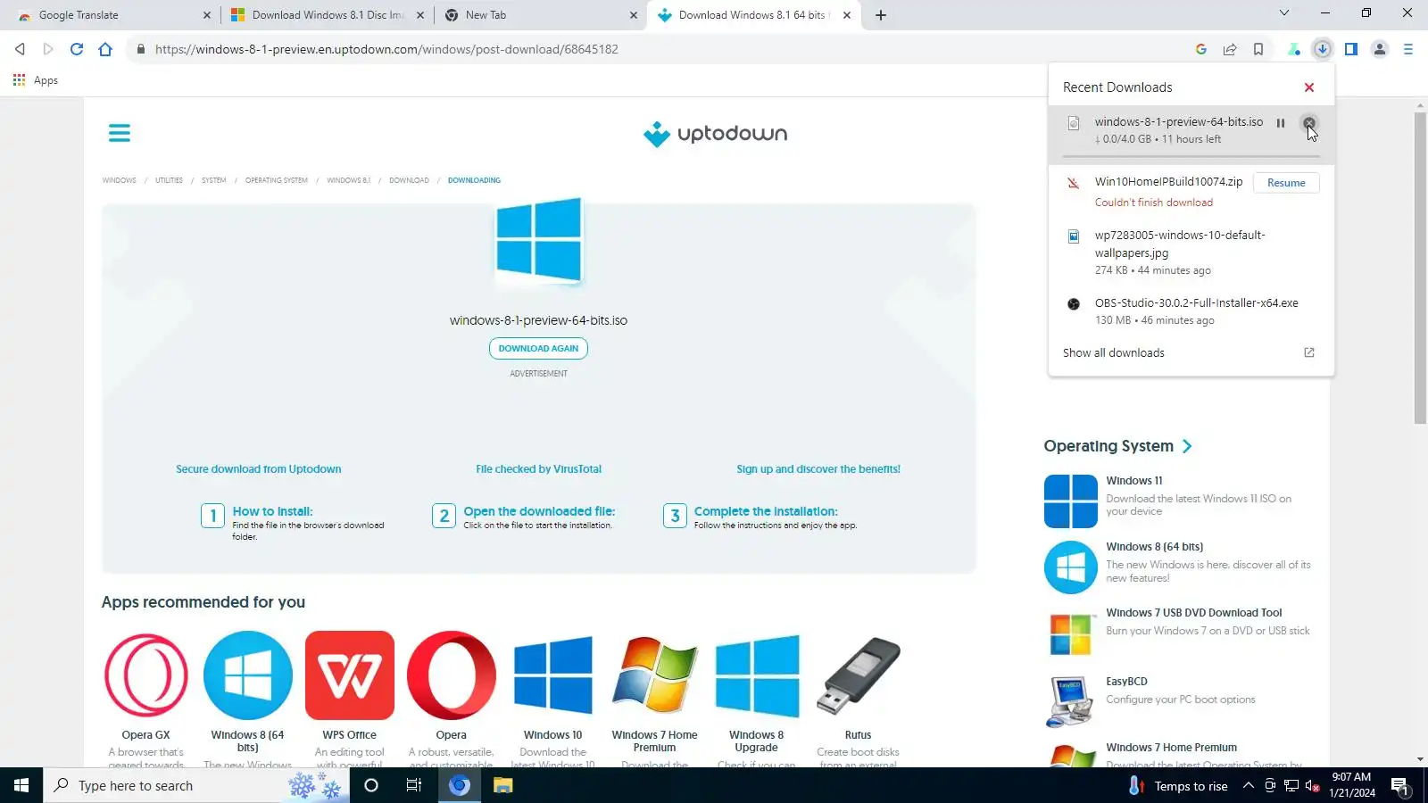The height and width of the screenshot is (803, 1428).
Task: Open File Explorer from the taskbar
Action: point(503,785)
